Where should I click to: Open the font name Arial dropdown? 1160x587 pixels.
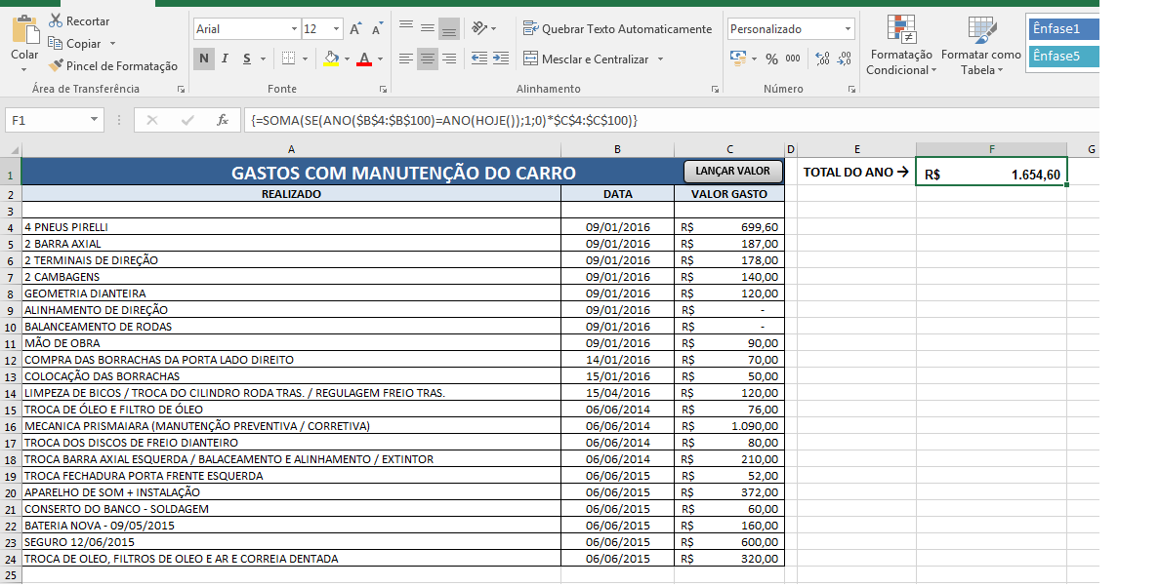point(294,29)
